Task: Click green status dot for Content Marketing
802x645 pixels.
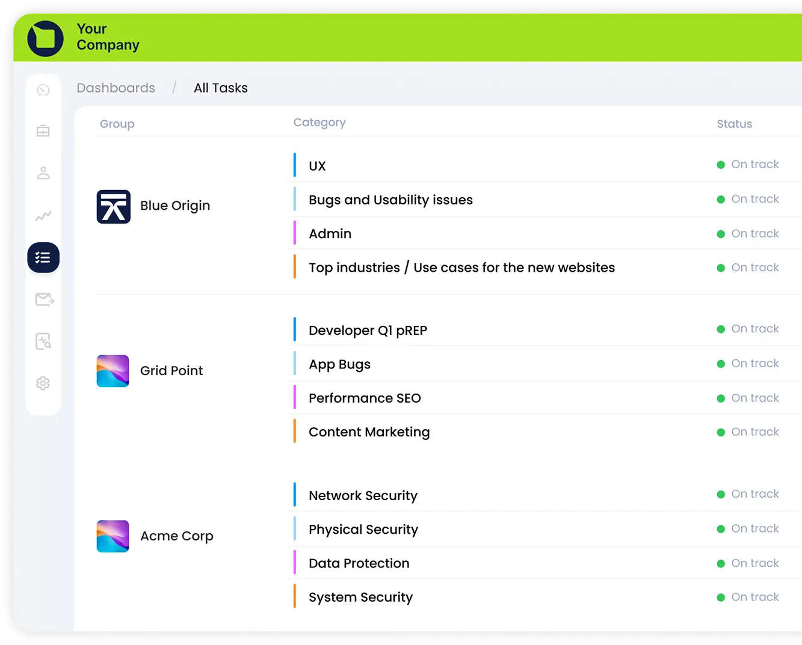Action: (x=721, y=432)
